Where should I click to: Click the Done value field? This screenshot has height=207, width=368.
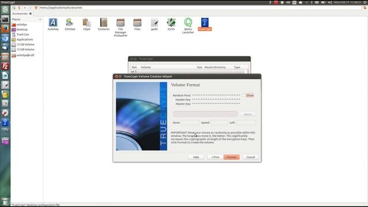click(x=190, y=122)
